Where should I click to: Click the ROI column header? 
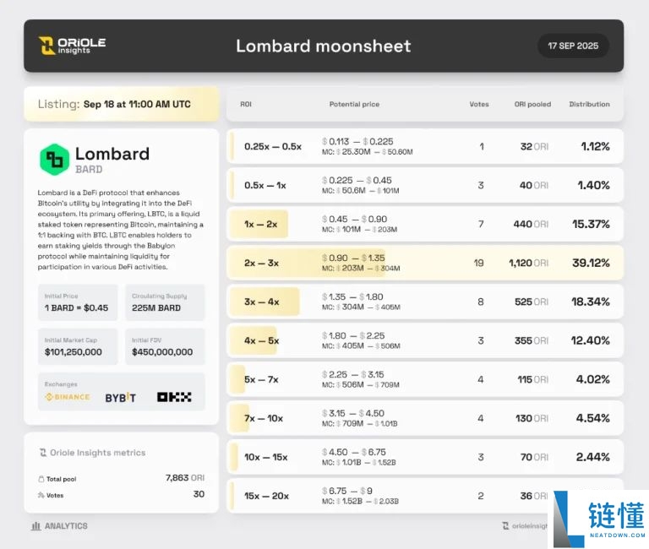pyautogui.click(x=246, y=104)
